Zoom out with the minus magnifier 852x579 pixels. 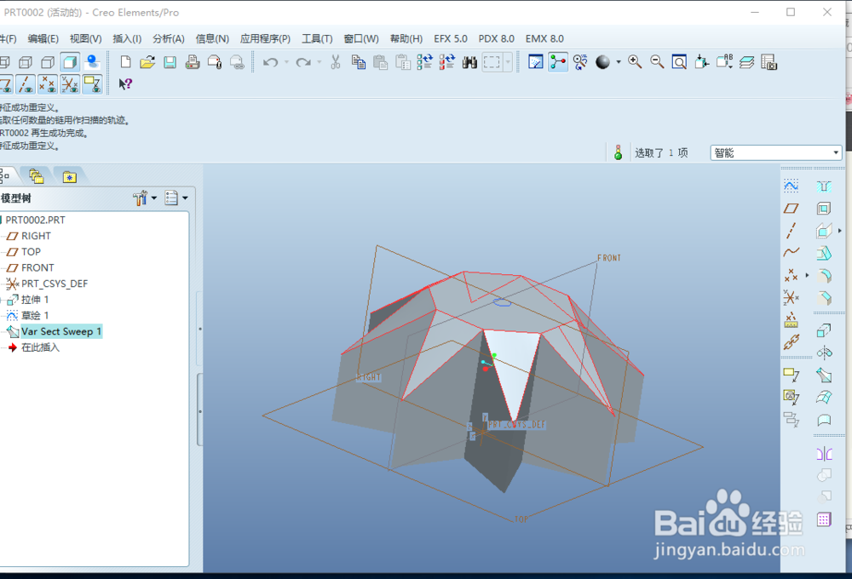click(657, 62)
